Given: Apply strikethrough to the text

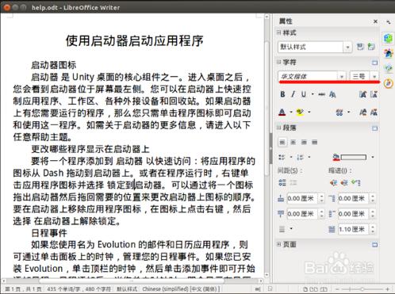Looking at the screenshot, I should pyautogui.click(x=321, y=94).
